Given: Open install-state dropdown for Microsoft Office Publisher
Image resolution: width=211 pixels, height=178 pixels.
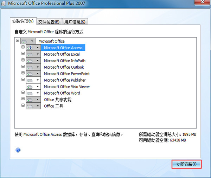Looking at the screenshot, I should point(33,80).
